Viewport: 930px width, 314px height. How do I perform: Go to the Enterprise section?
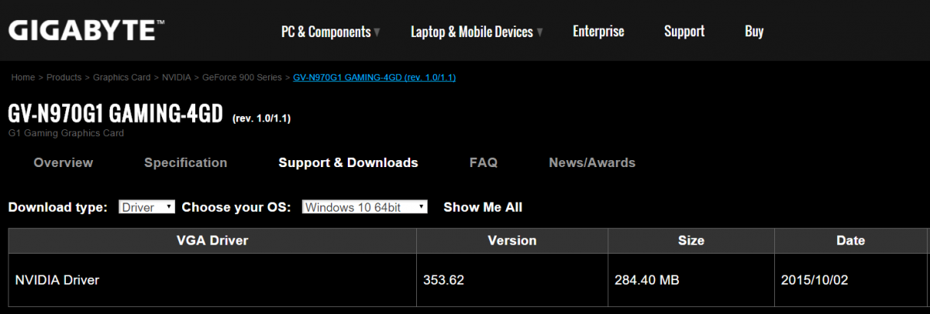pos(598,31)
